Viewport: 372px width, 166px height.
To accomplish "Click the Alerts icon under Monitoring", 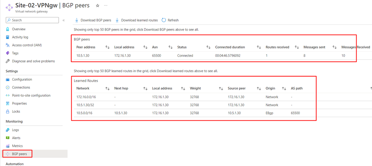I will coord(8,138).
